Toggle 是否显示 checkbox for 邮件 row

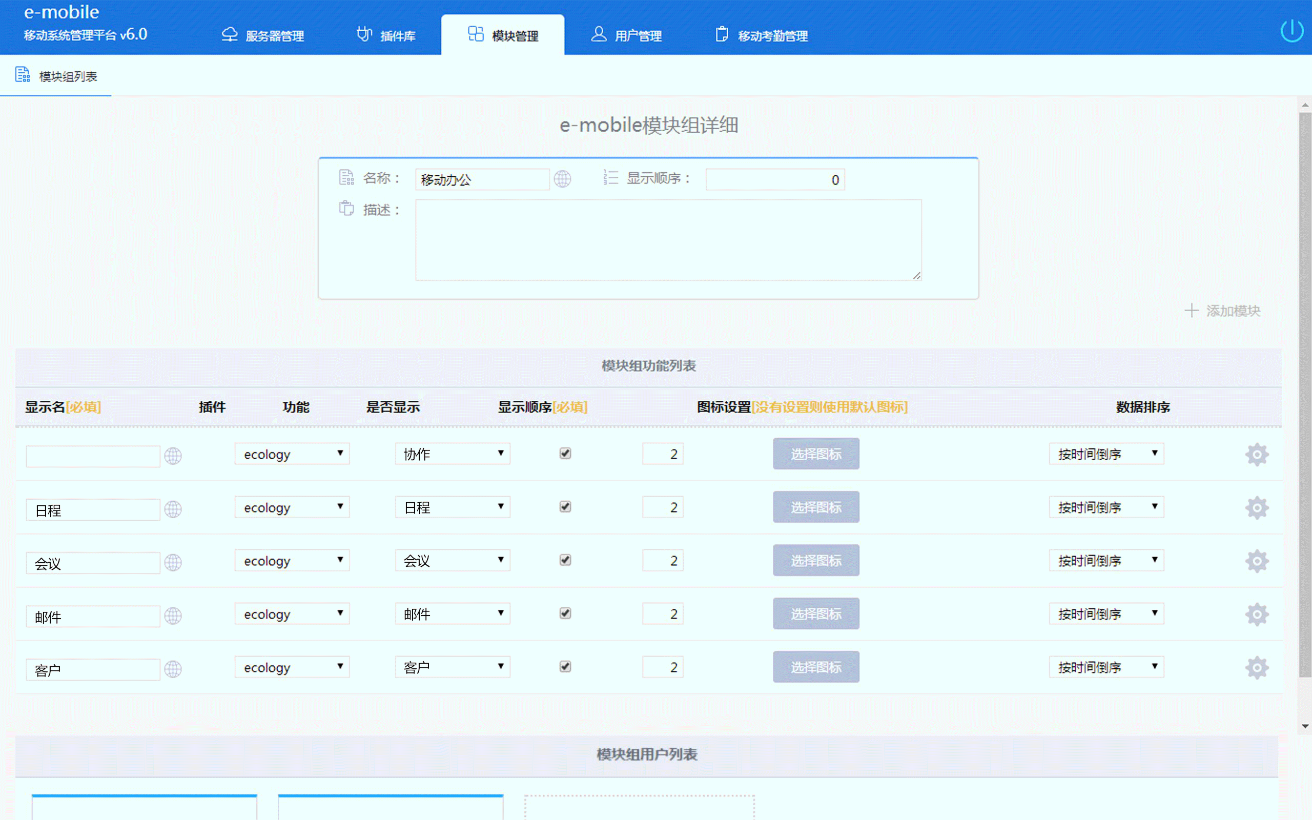(x=565, y=613)
